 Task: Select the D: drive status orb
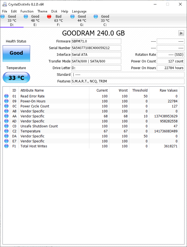coord(3,17)
